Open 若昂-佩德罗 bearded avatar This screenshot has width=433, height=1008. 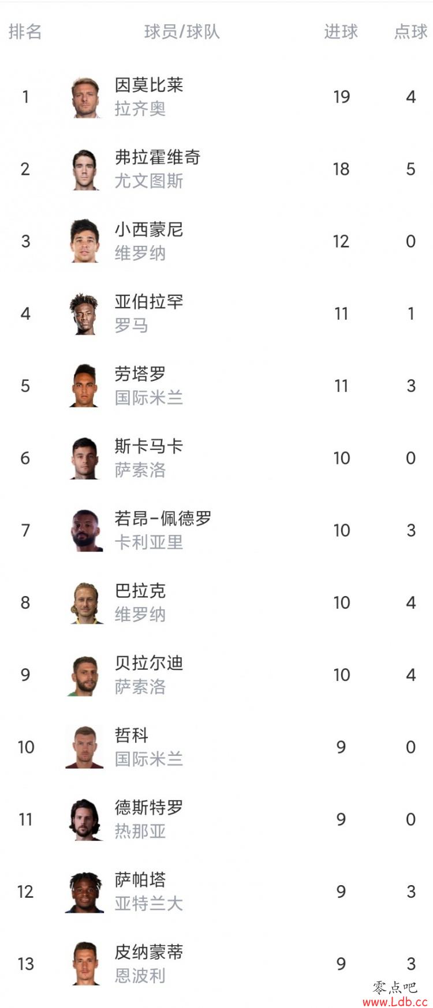85,530
